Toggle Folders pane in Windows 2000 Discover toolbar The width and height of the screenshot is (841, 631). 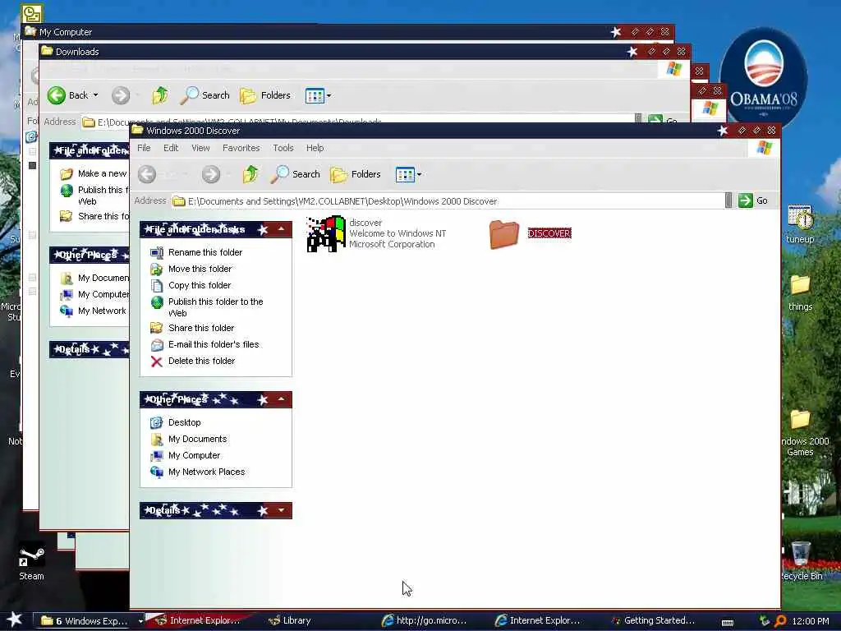(x=356, y=174)
